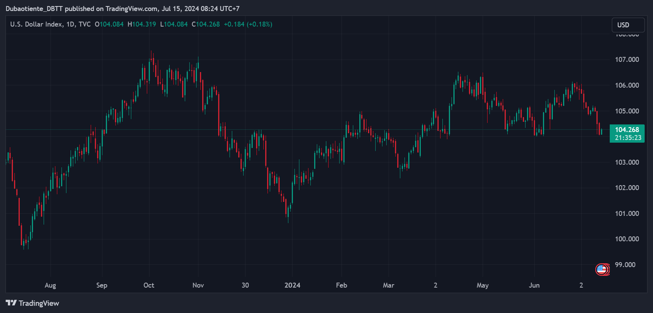653x313 pixels.
Task: Click the Jun date label
Action: 534,285
